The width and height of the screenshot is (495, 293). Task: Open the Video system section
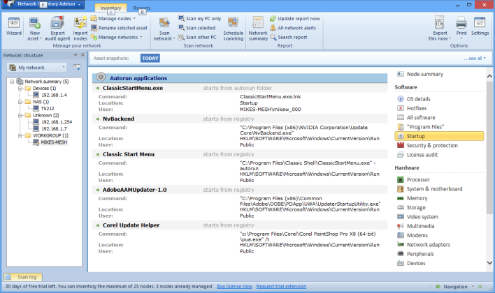(x=422, y=217)
